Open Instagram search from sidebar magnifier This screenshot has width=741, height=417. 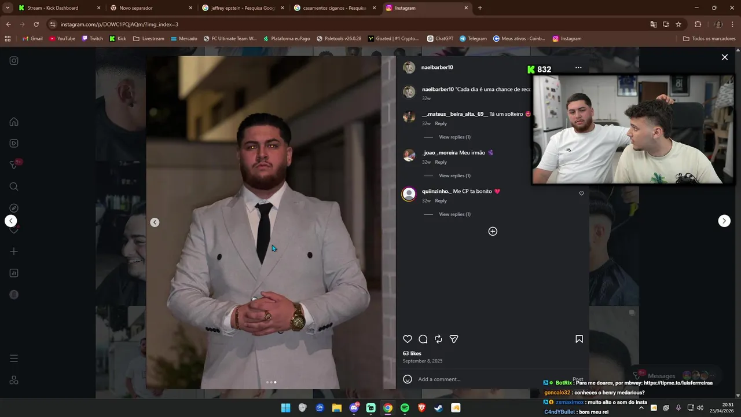14,186
